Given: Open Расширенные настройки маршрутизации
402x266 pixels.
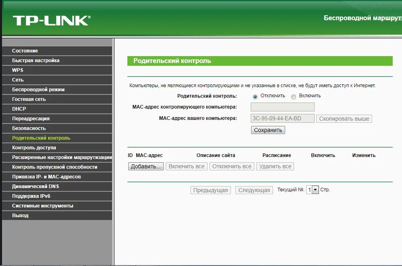Looking at the screenshot, I should [x=57, y=157].
